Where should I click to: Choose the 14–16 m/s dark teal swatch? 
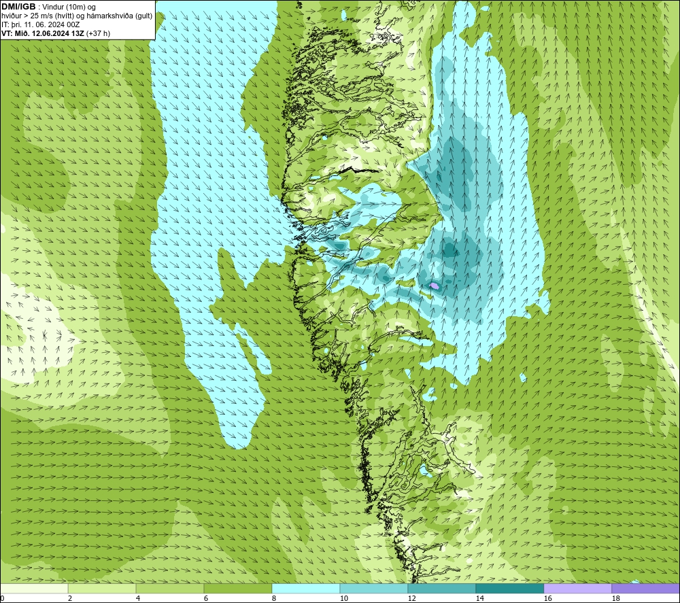click(509, 588)
